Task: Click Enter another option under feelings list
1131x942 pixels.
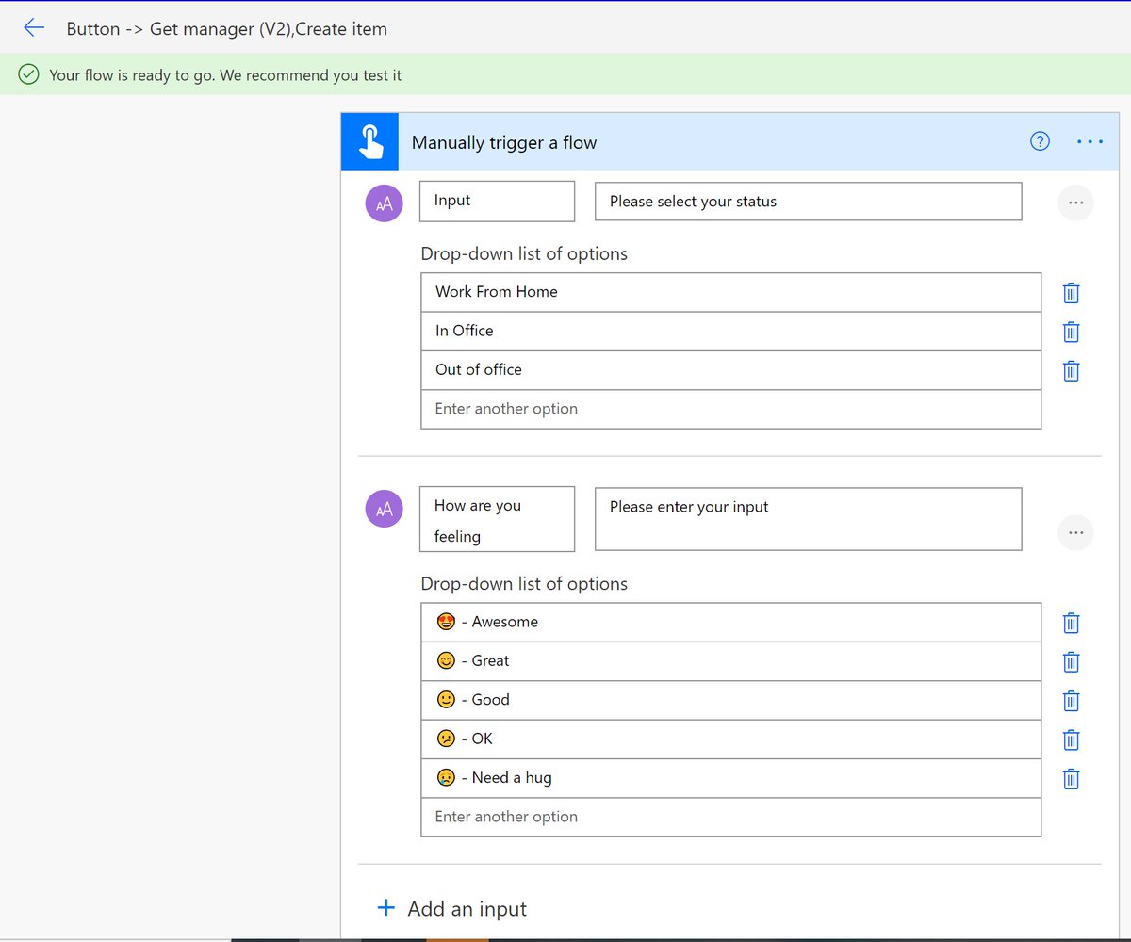Action: [731, 817]
